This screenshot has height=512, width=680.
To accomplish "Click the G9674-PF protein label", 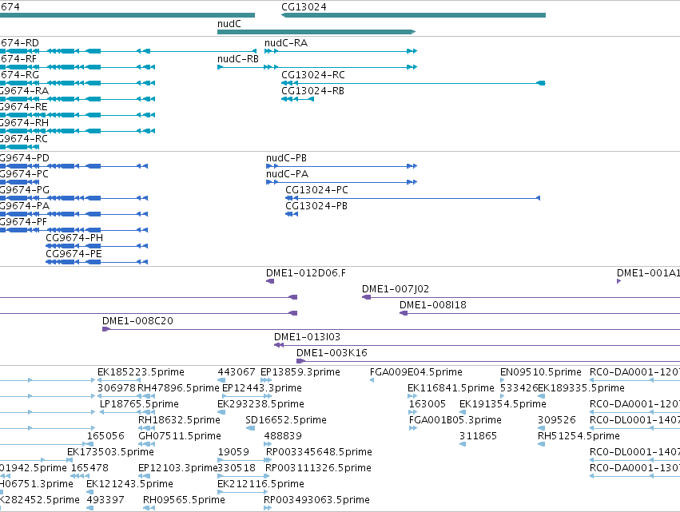I will click(23, 222).
